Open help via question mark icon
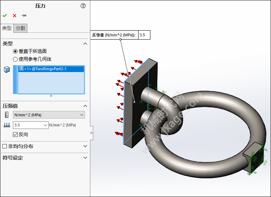The image size is (271, 197). (x=83, y=6)
